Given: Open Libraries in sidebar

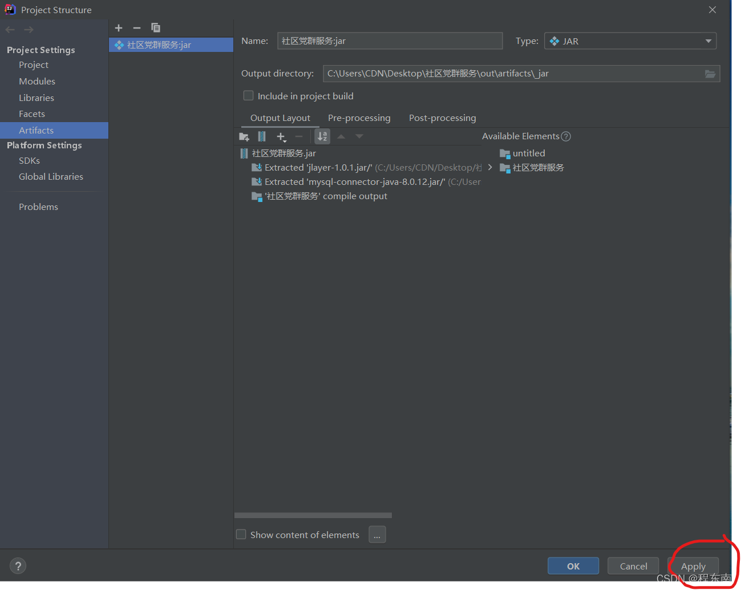Looking at the screenshot, I should click(x=37, y=98).
